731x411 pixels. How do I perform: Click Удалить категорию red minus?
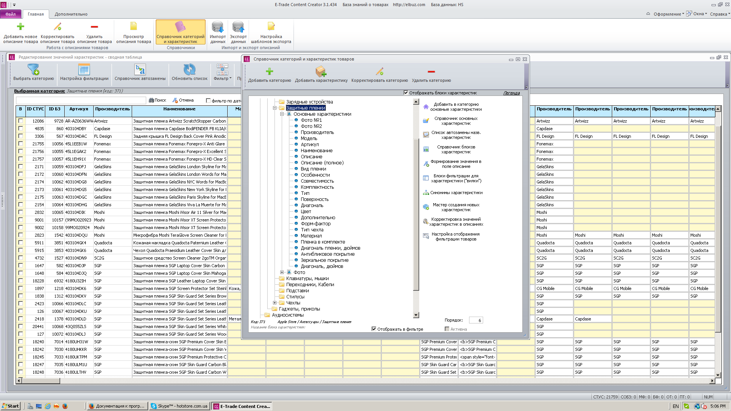tap(431, 72)
